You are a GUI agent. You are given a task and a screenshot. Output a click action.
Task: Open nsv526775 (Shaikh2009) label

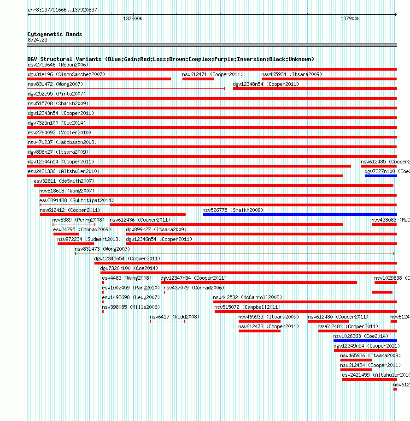233,210
